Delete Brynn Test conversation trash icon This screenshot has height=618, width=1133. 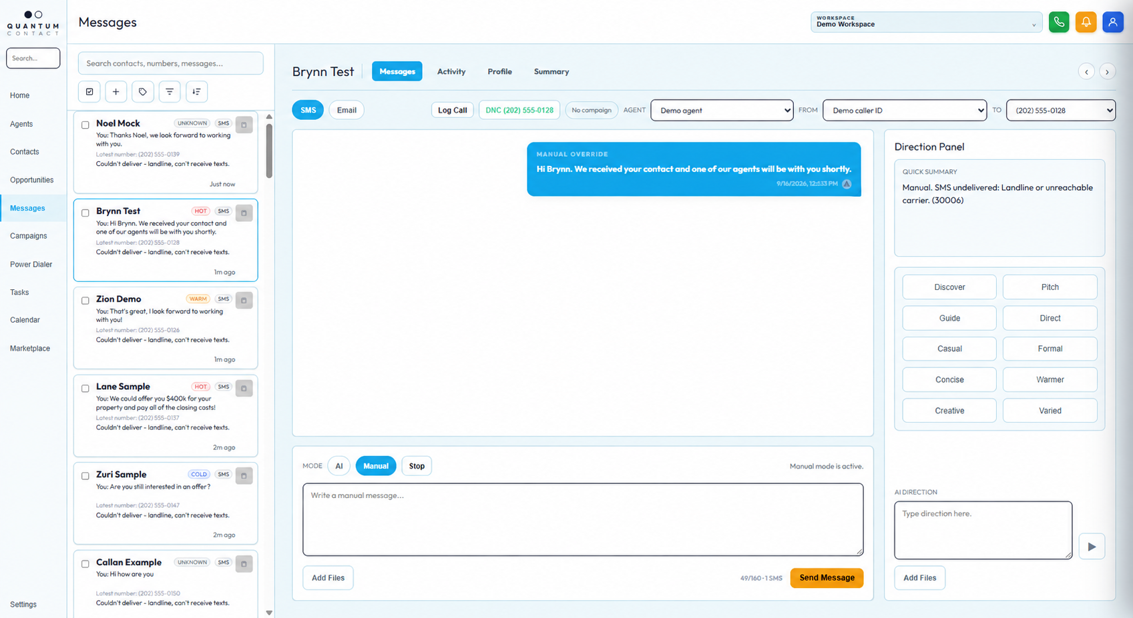coord(244,213)
